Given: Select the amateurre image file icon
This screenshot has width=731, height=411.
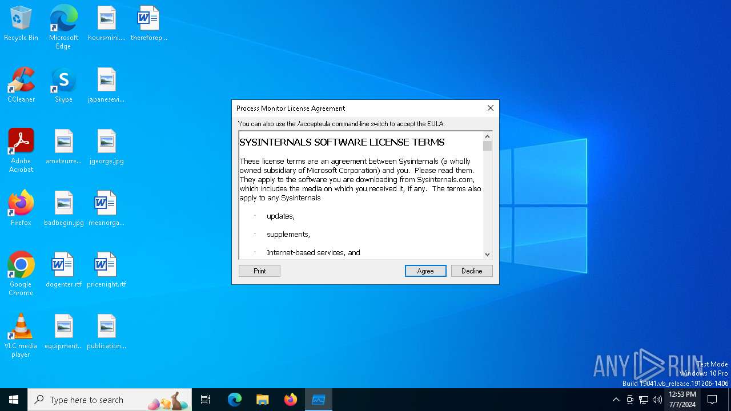Looking at the screenshot, I should (63, 147).
